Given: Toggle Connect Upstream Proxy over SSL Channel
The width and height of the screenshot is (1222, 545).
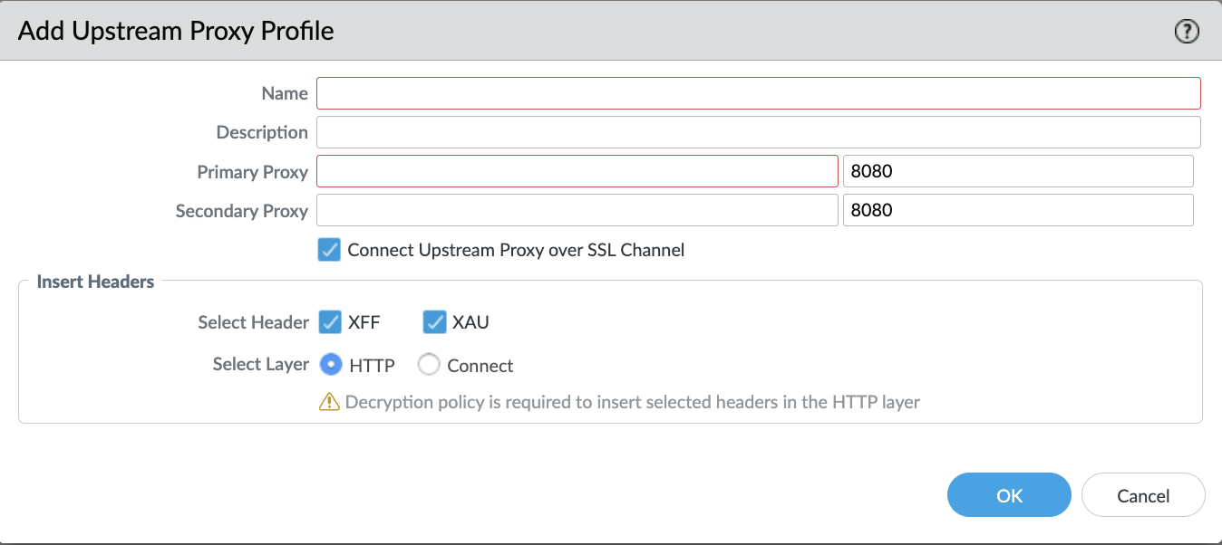Looking at the screenshot, I should [329, 250].
